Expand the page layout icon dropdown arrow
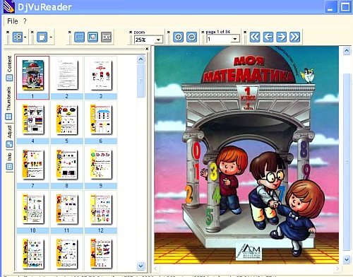Screen dimensions: 353x277 pos(51,37)
